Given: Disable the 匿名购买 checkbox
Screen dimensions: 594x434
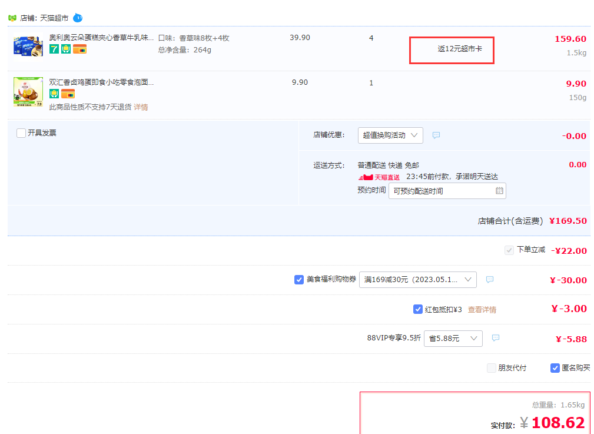Looking at the screenshot, I should pyautogui.click(x=555, y=368).
